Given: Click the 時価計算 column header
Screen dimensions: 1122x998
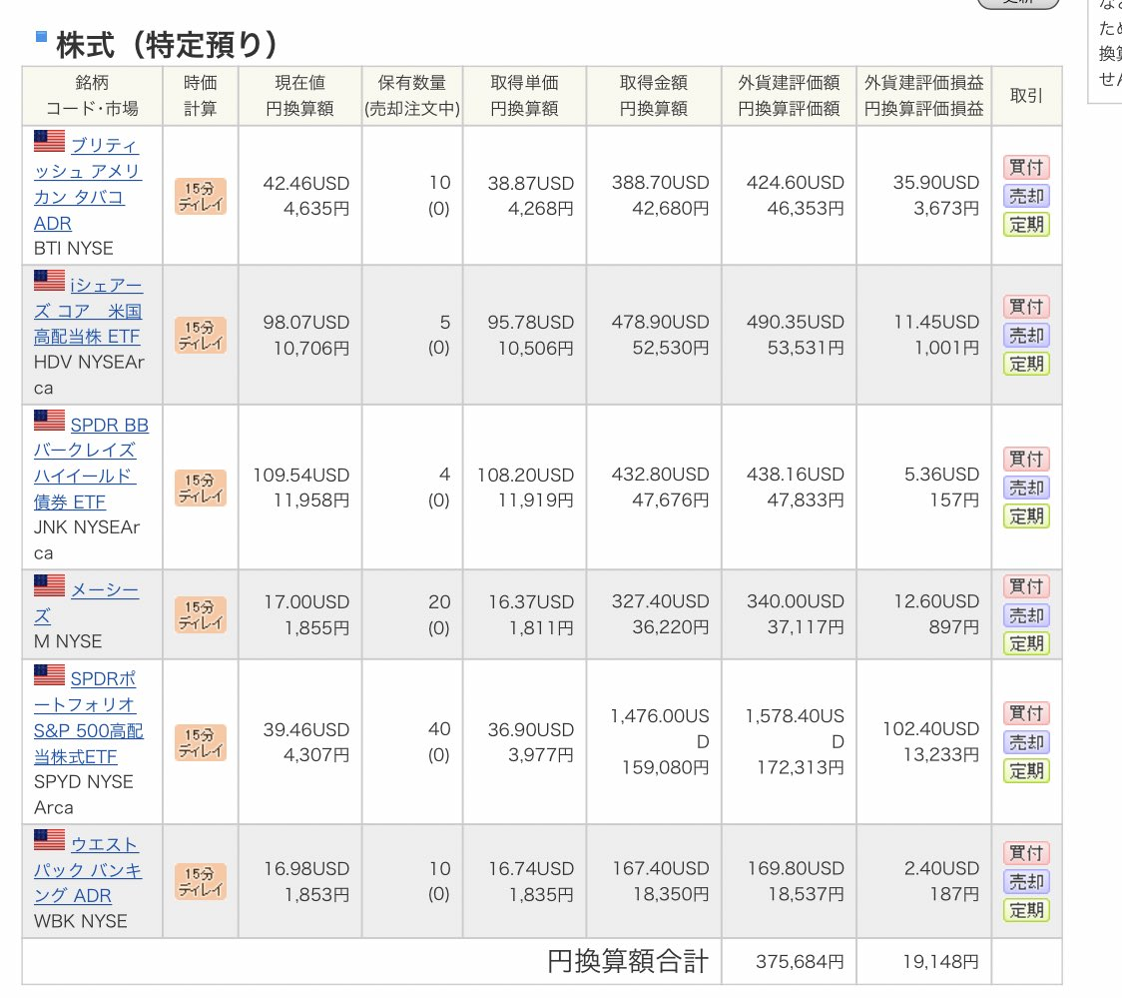Looking at the screenshot, I should (201, 96).
